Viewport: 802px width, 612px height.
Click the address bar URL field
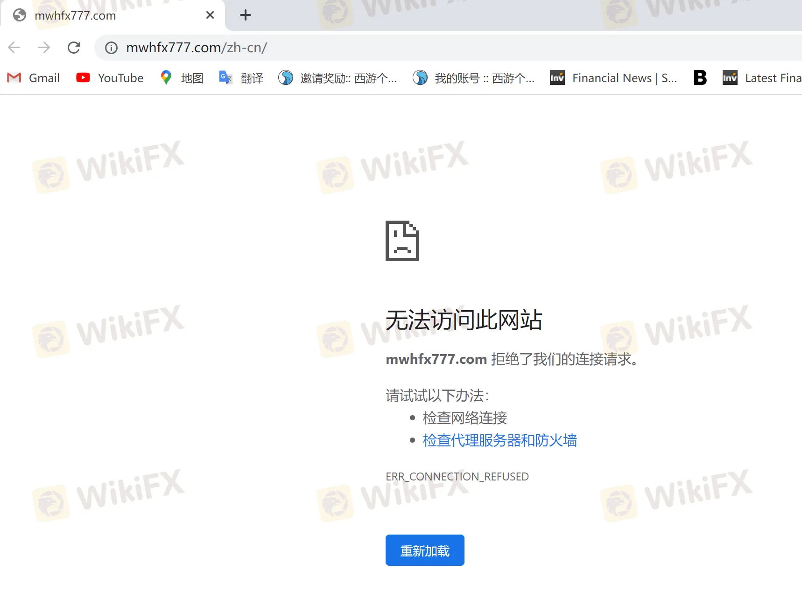coord(448,48)
